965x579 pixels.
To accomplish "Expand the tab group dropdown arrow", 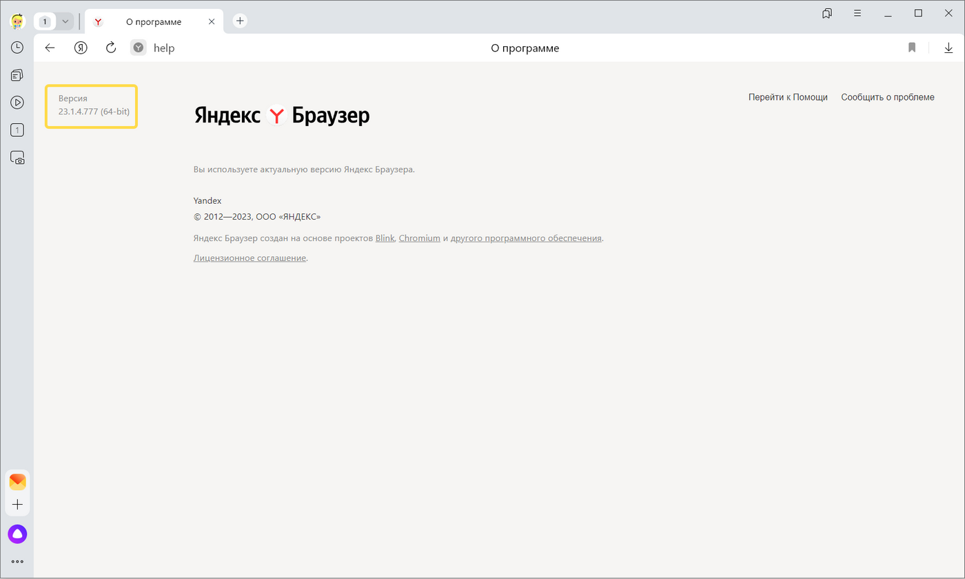I will [65, 21].
